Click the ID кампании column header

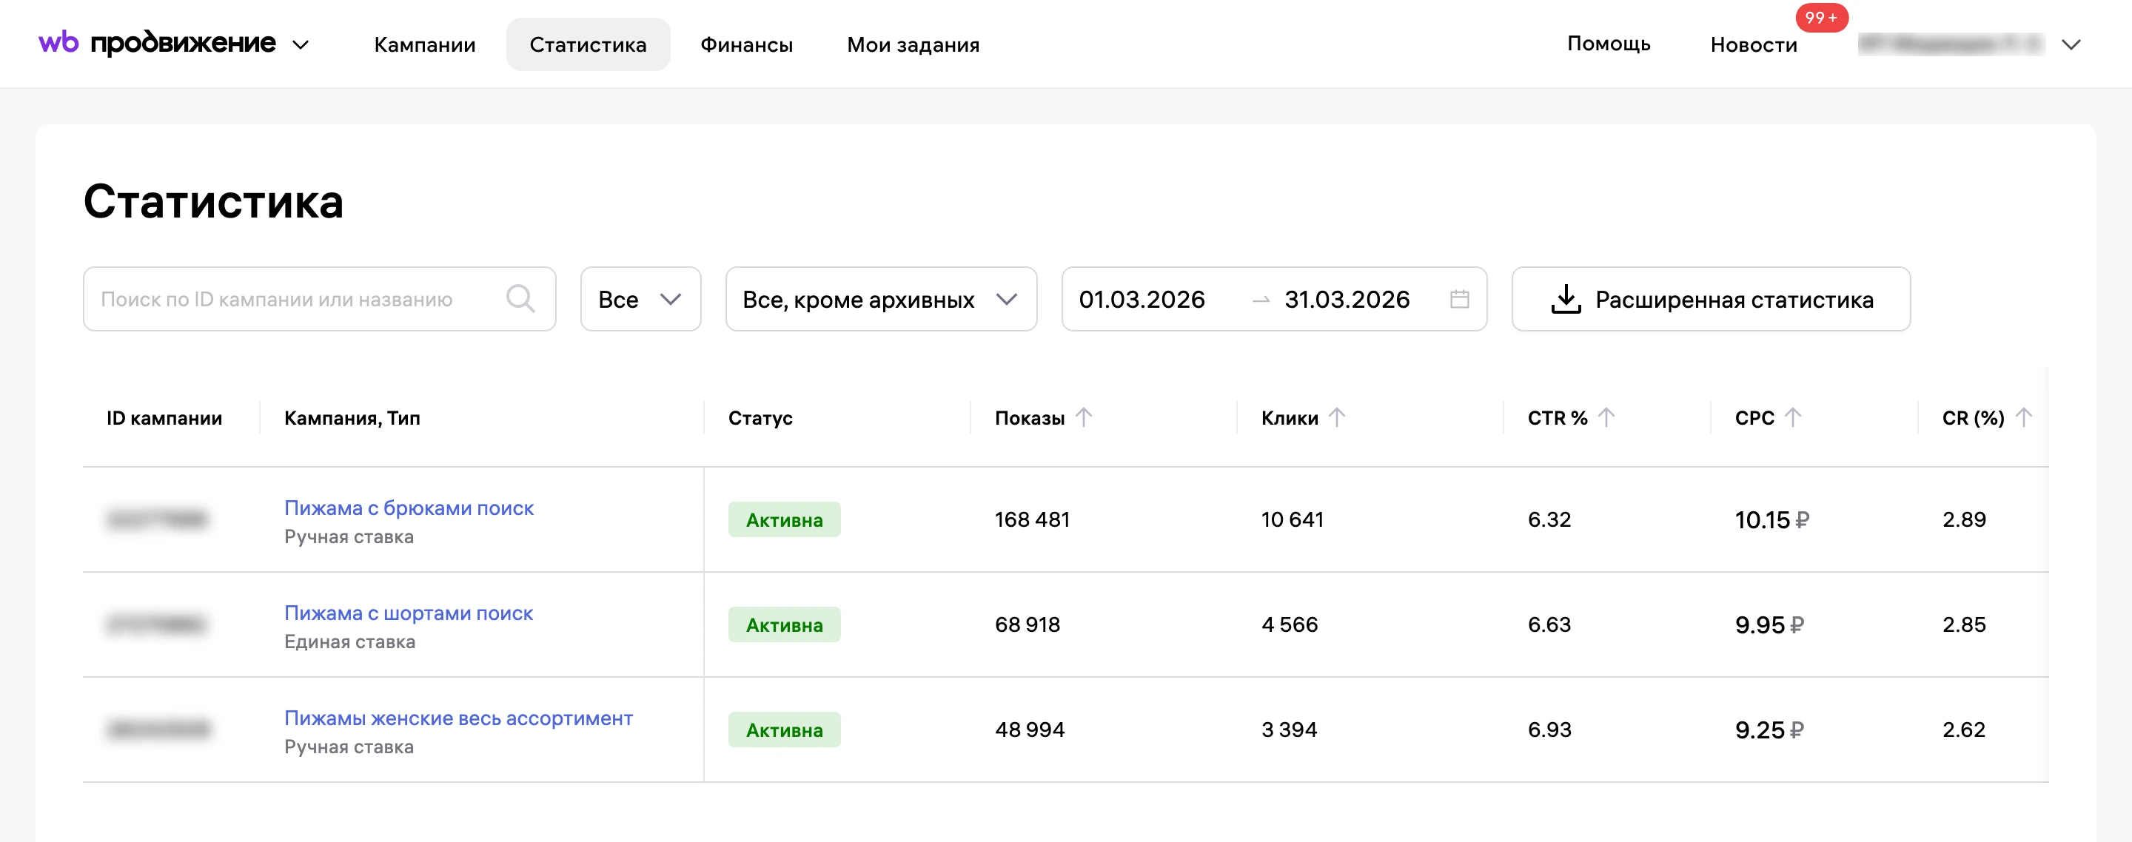pos(164,418)
